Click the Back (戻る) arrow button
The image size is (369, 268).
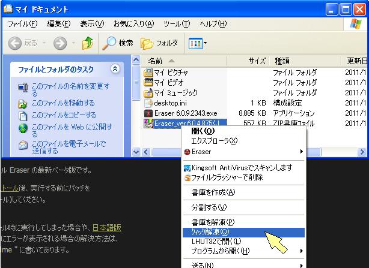(22, 43)
